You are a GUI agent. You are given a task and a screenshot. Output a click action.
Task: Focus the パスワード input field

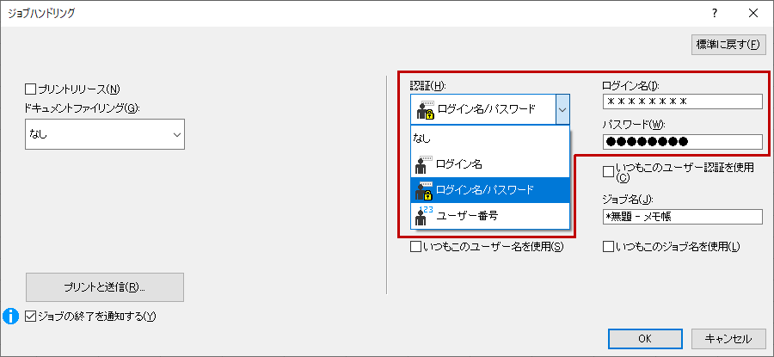click(683, 142)
